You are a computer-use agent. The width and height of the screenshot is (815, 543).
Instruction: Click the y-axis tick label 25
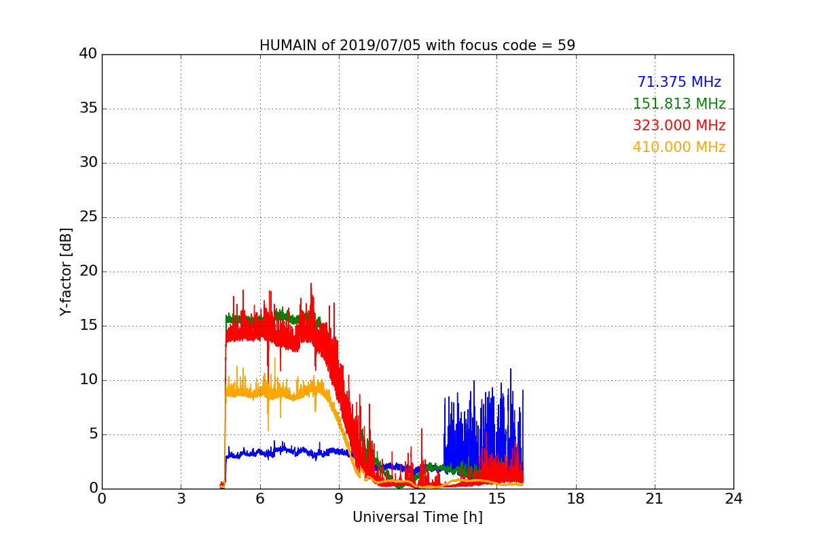click(88, 217)
